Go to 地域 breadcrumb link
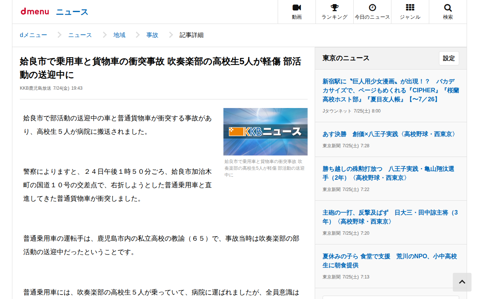Screen dimensions: 479x299 pyautogui.click(x=119, y=35)
